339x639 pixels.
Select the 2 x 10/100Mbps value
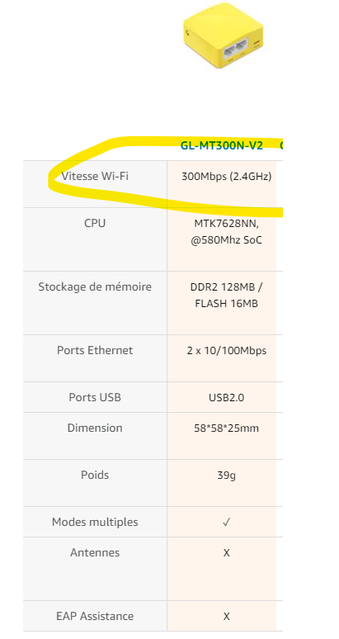coord(226,351)
